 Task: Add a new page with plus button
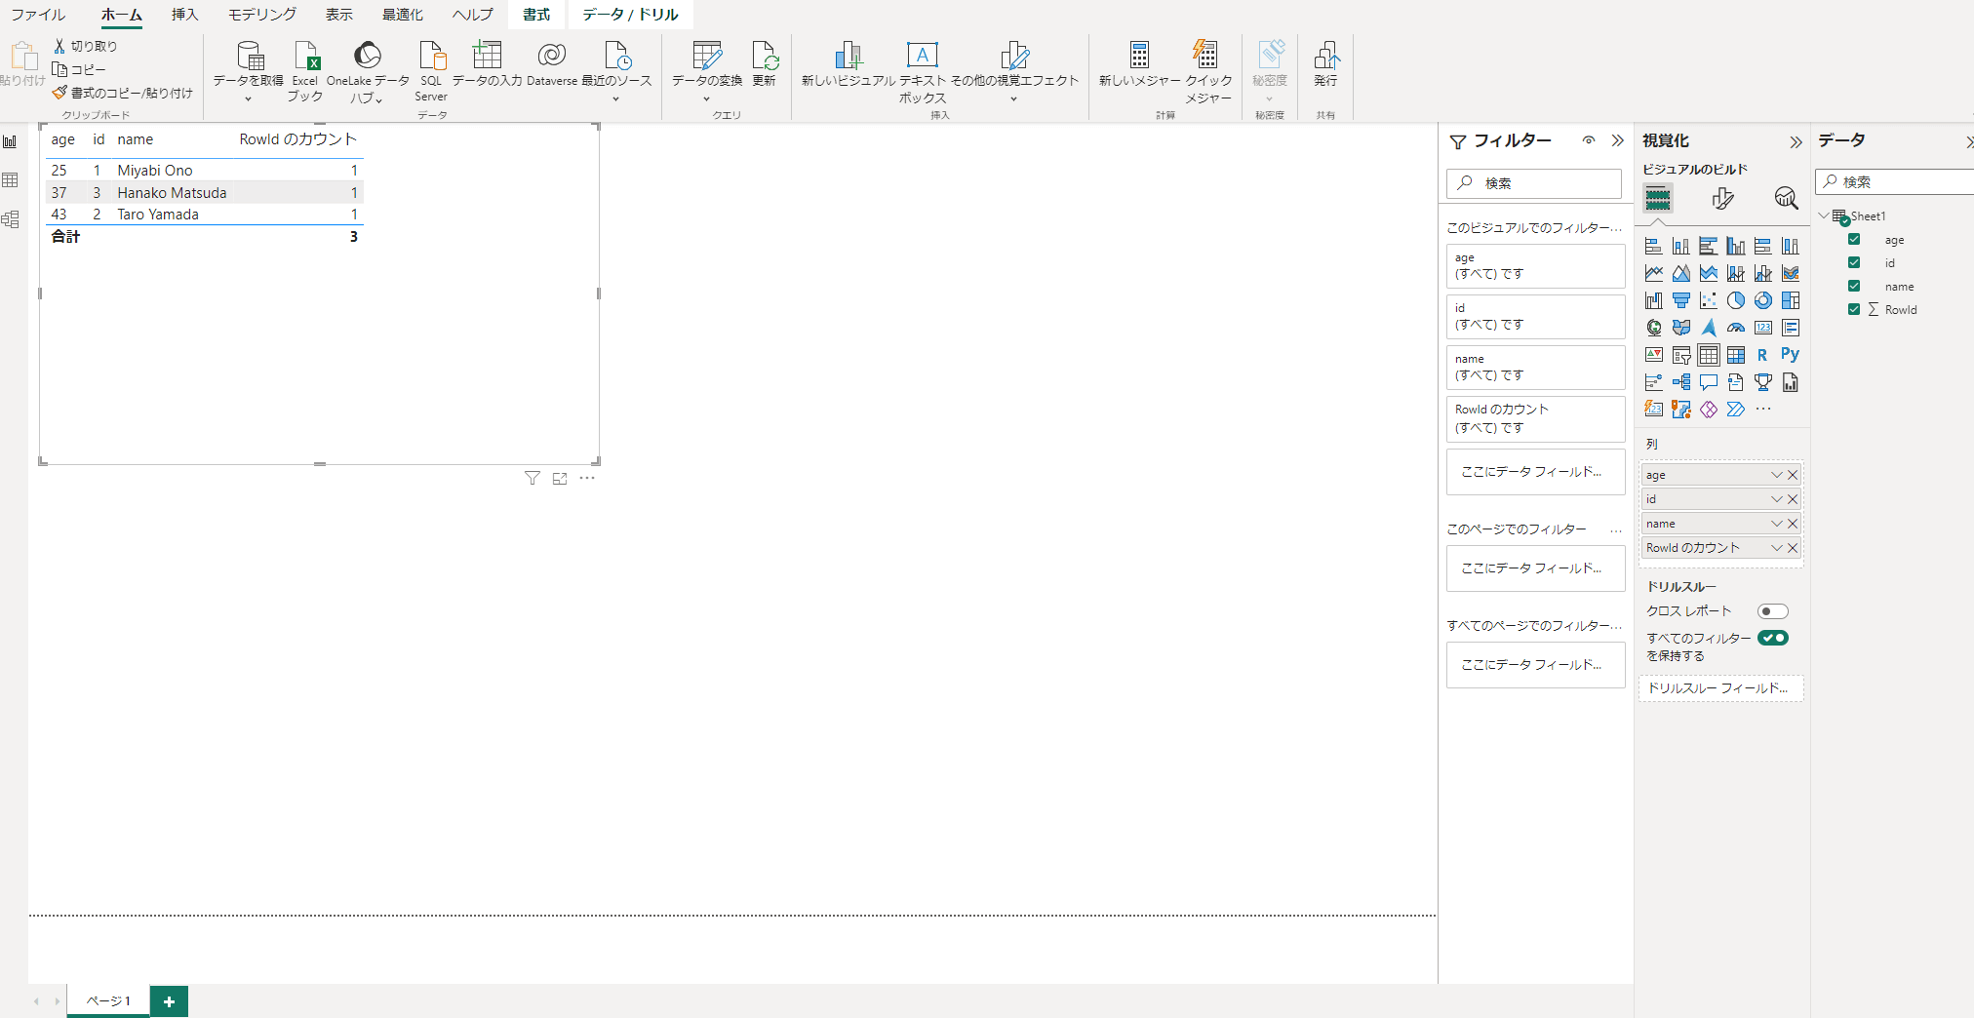(x=169, y=1001)
